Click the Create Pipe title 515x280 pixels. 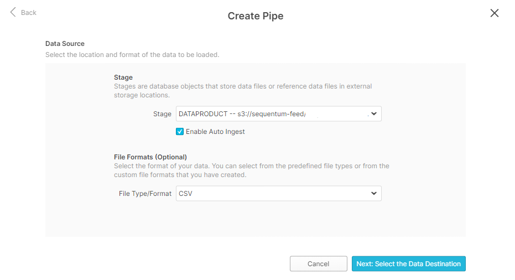click(256, 16)
